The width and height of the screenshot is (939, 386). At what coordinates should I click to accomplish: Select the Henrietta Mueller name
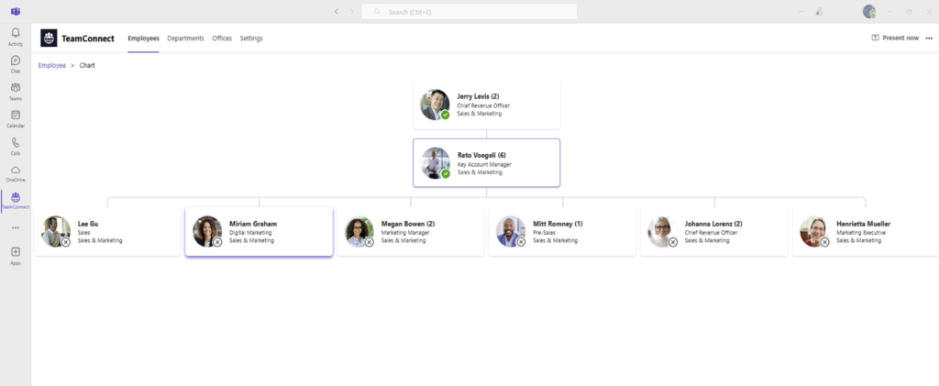coord(863,224)
